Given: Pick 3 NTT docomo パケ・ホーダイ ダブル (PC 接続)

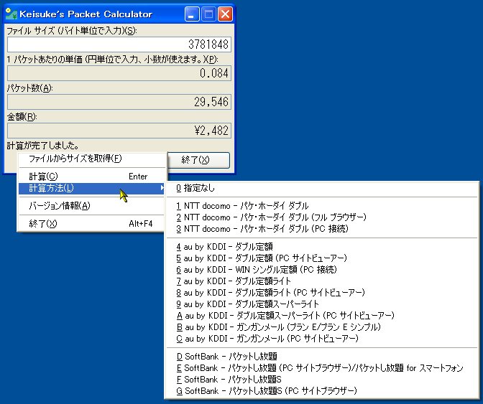Looking at the screenshot, I should (322, 229).
